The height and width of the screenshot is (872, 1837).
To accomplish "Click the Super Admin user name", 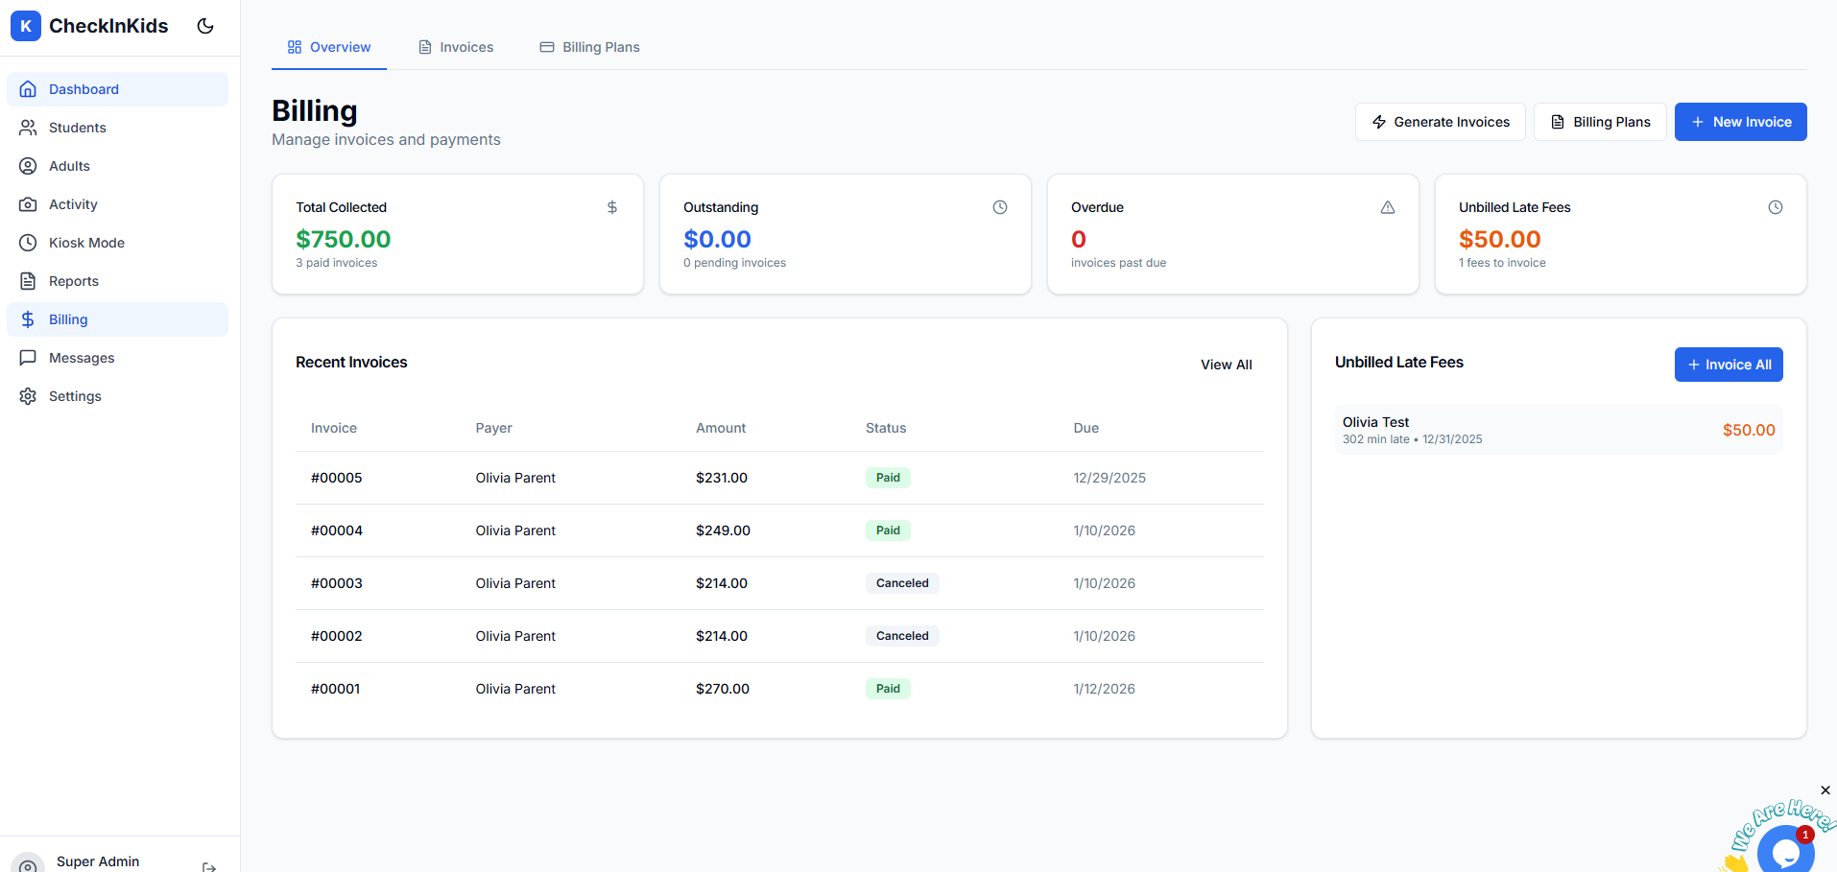I will click(98, 861).
